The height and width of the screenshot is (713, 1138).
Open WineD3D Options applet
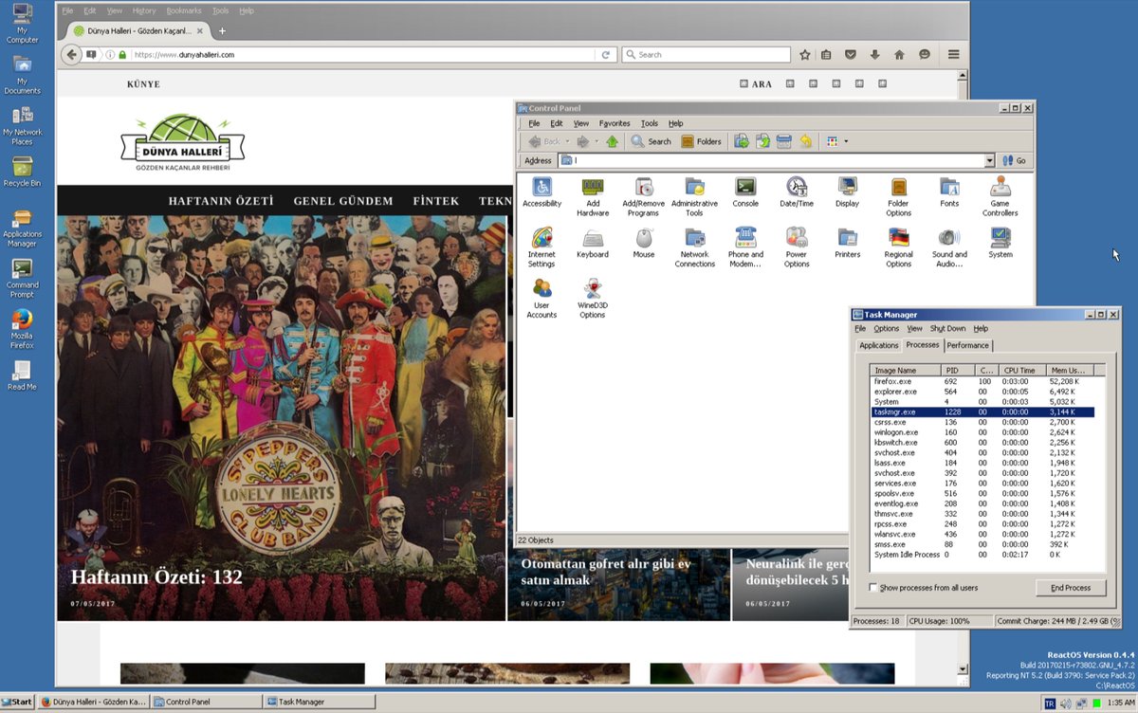[593, 299]
